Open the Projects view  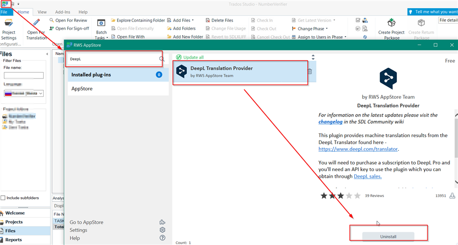(25, 222)
